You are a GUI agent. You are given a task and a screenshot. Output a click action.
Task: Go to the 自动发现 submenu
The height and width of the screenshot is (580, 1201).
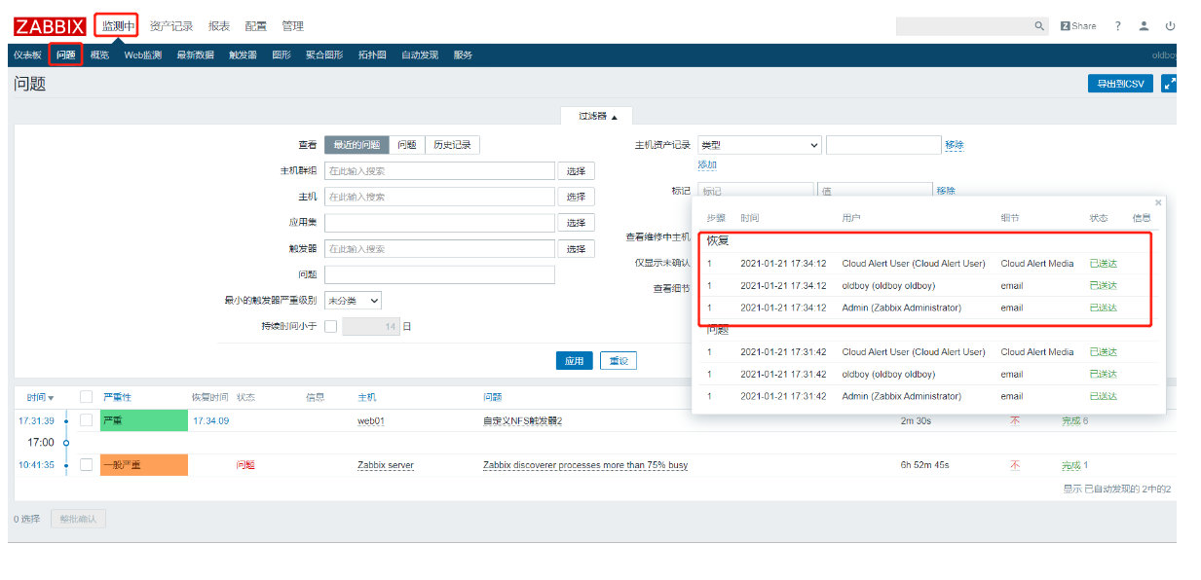pos(420,55)
